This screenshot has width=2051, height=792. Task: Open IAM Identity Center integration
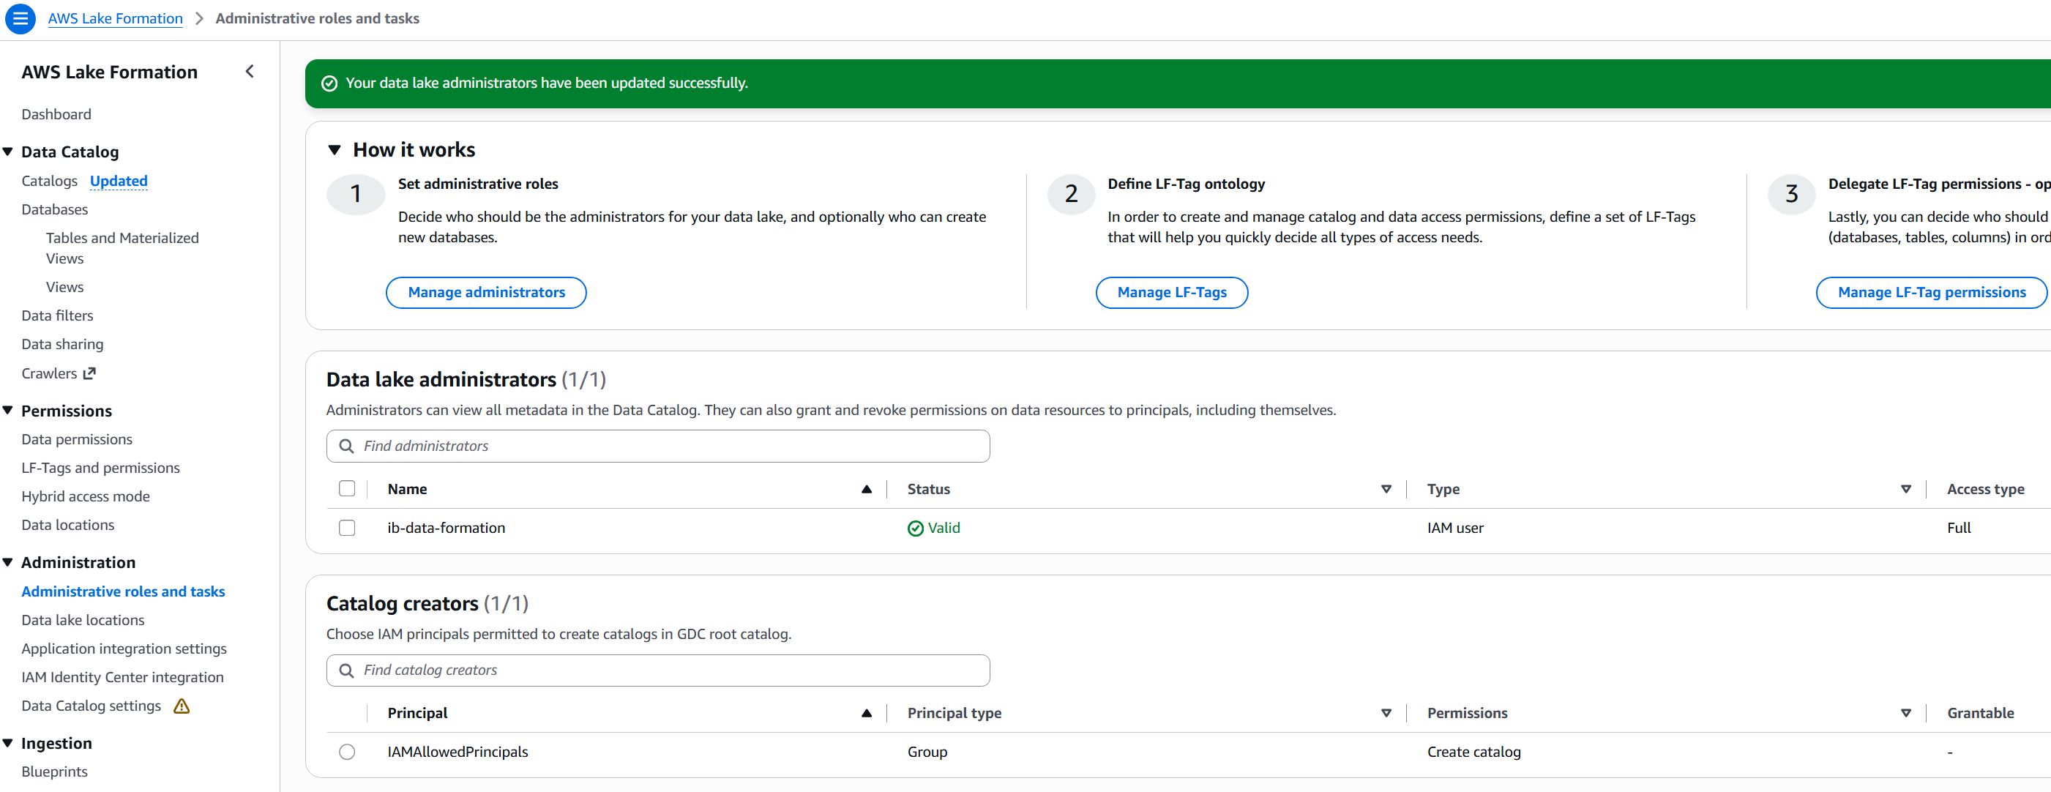123,678
